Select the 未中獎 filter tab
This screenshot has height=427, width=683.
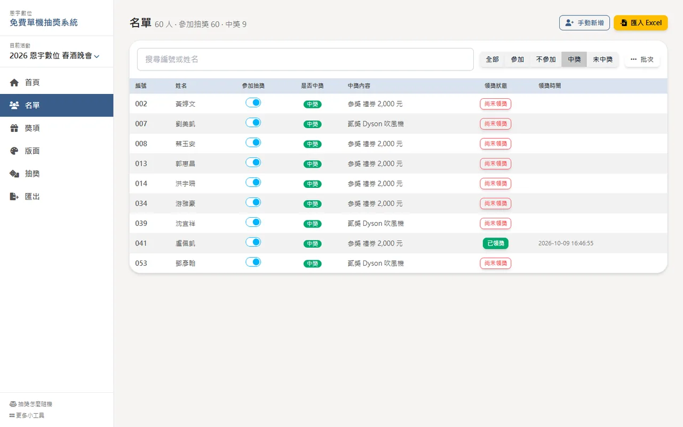pos(602,59)
